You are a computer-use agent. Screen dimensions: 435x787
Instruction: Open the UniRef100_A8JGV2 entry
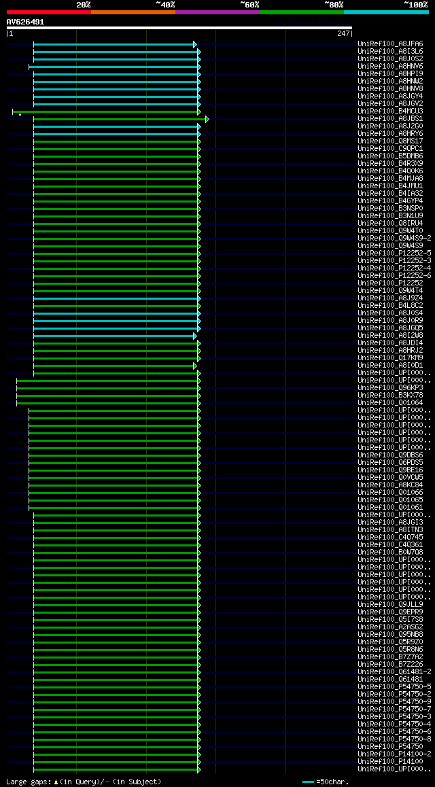[x=390, y=103]
